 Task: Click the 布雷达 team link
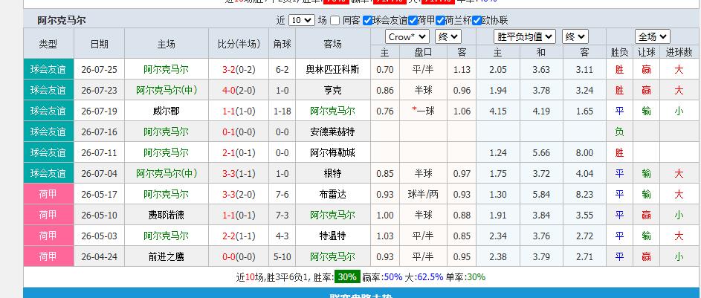pos(332,195)
